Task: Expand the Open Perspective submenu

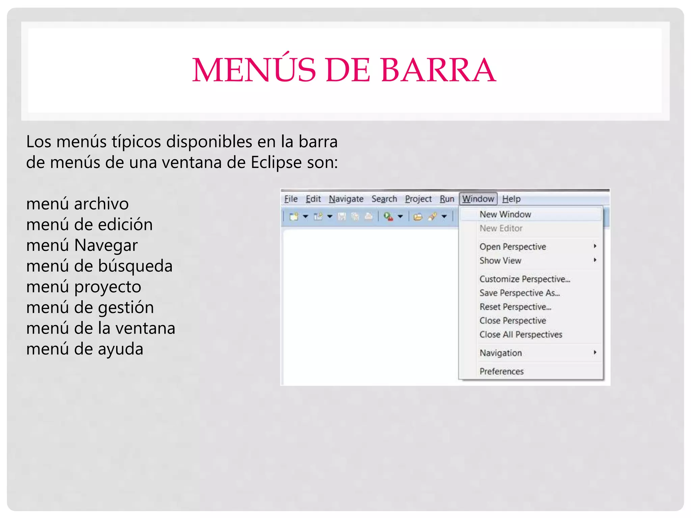Action: pos(531,247)
